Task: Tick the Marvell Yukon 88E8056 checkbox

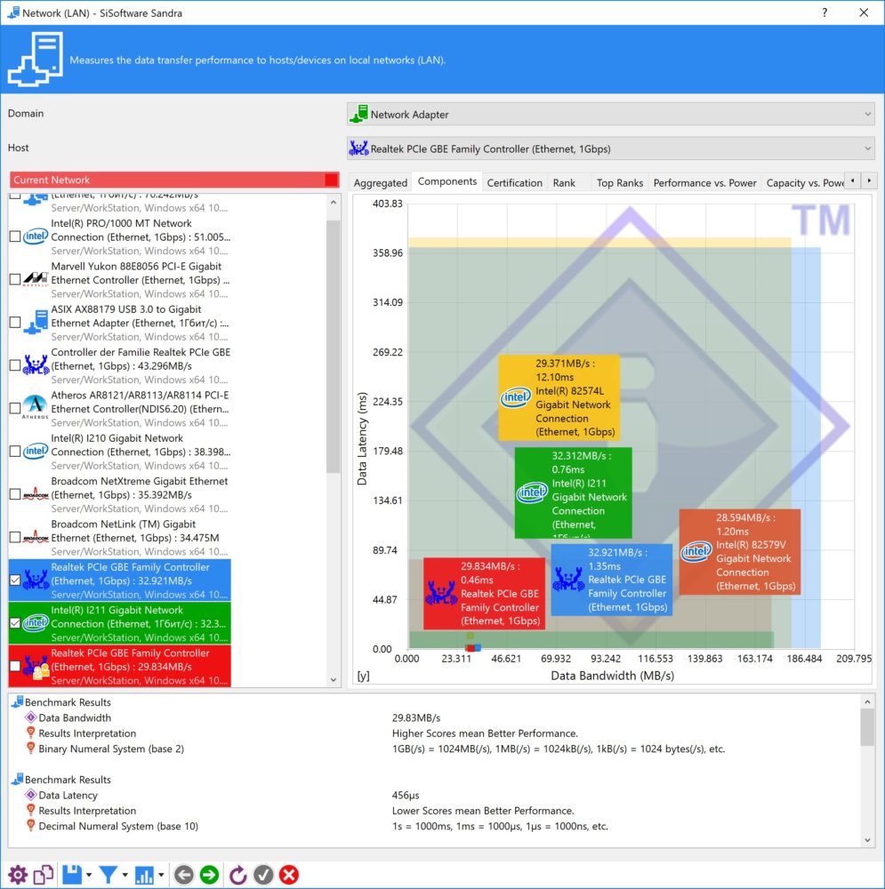Action: coord(15,279)
